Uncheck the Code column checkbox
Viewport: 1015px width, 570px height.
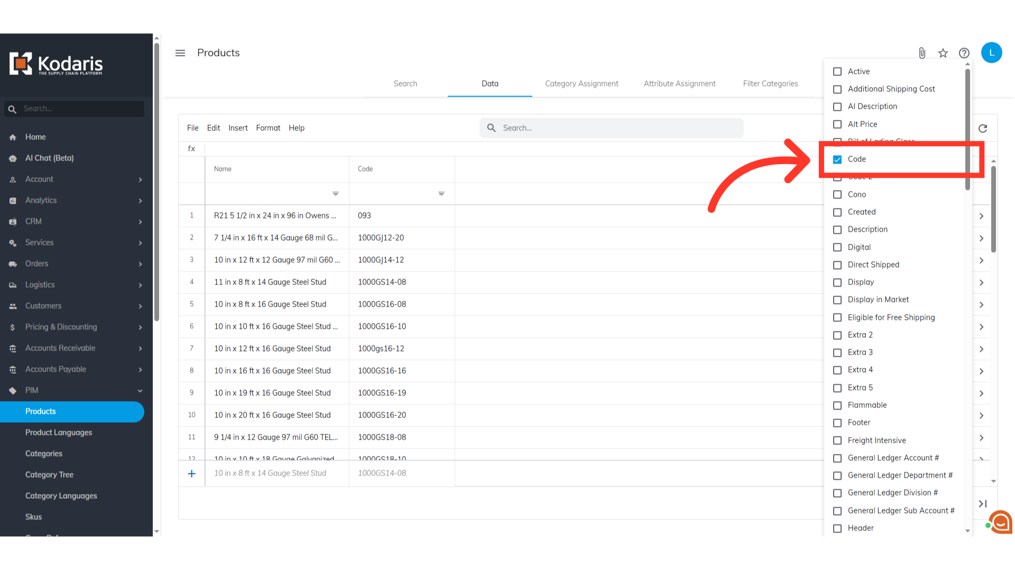[837, 159]
